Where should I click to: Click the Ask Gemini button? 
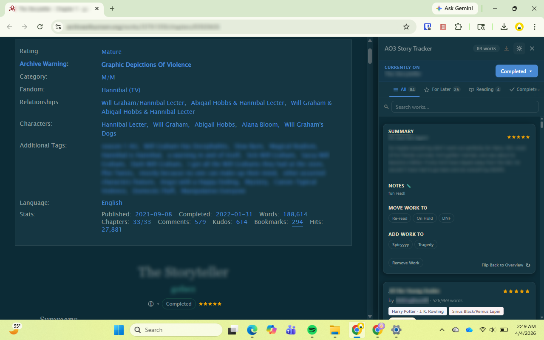[455, 8]
